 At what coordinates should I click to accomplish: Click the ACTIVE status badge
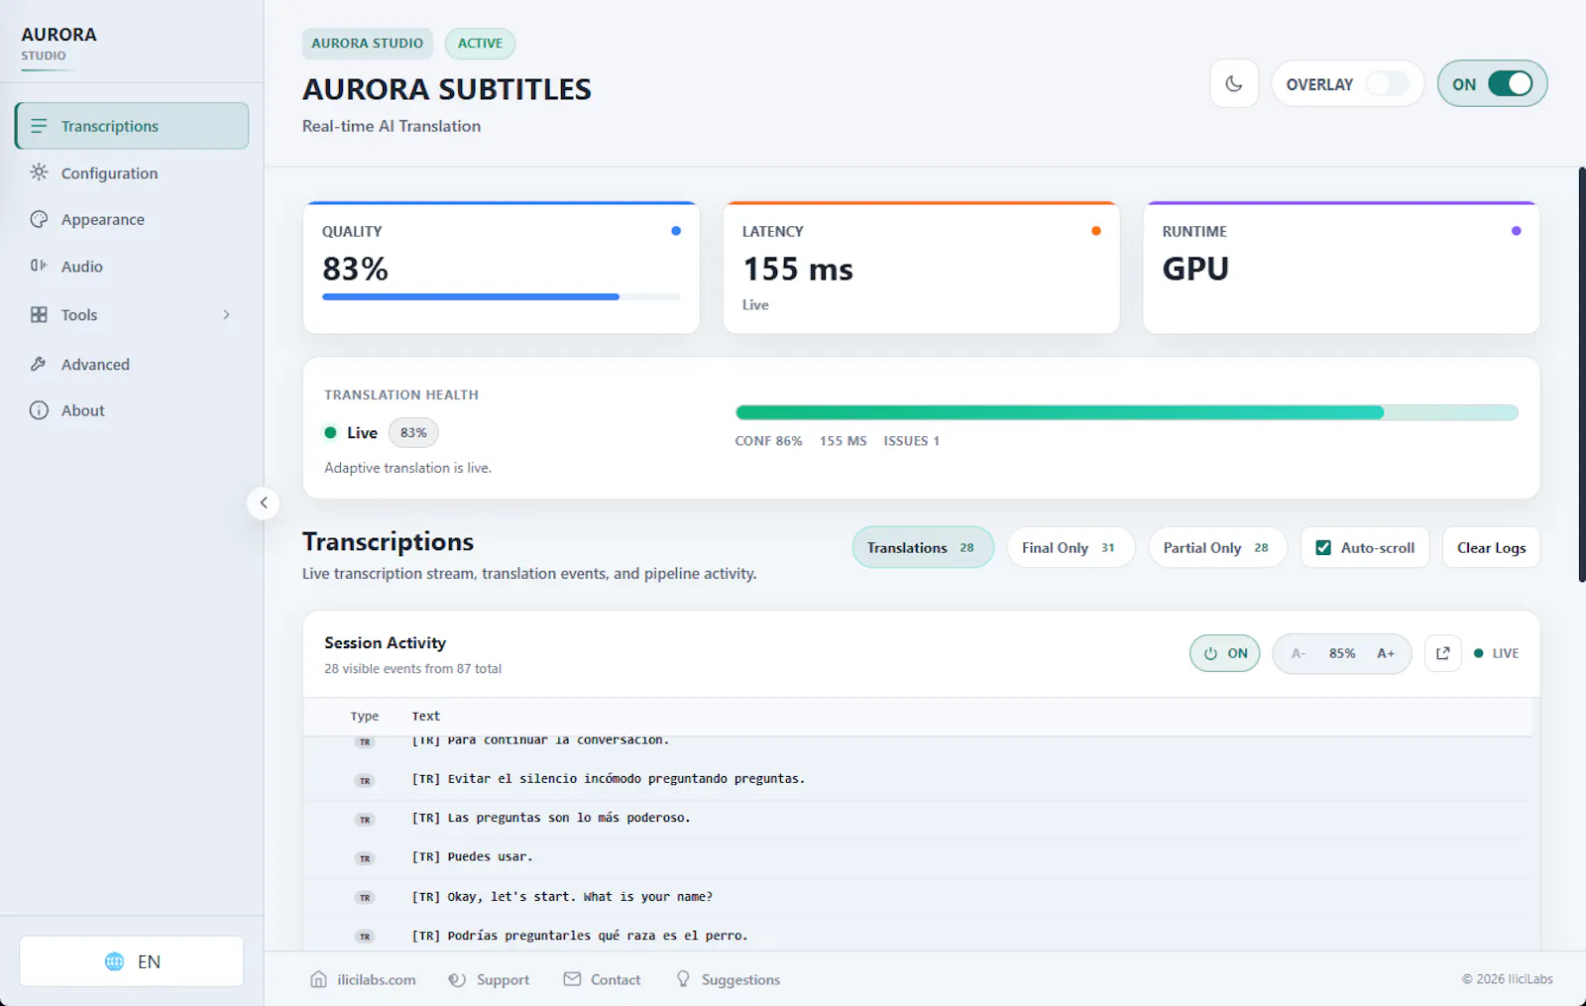(x=480, y=43)
